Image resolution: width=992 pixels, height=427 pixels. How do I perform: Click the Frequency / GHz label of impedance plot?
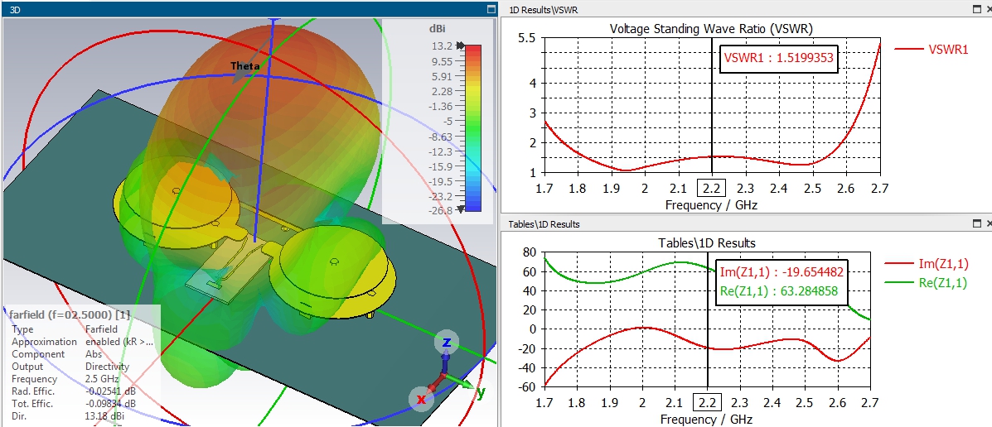click(x=707, y=420)
